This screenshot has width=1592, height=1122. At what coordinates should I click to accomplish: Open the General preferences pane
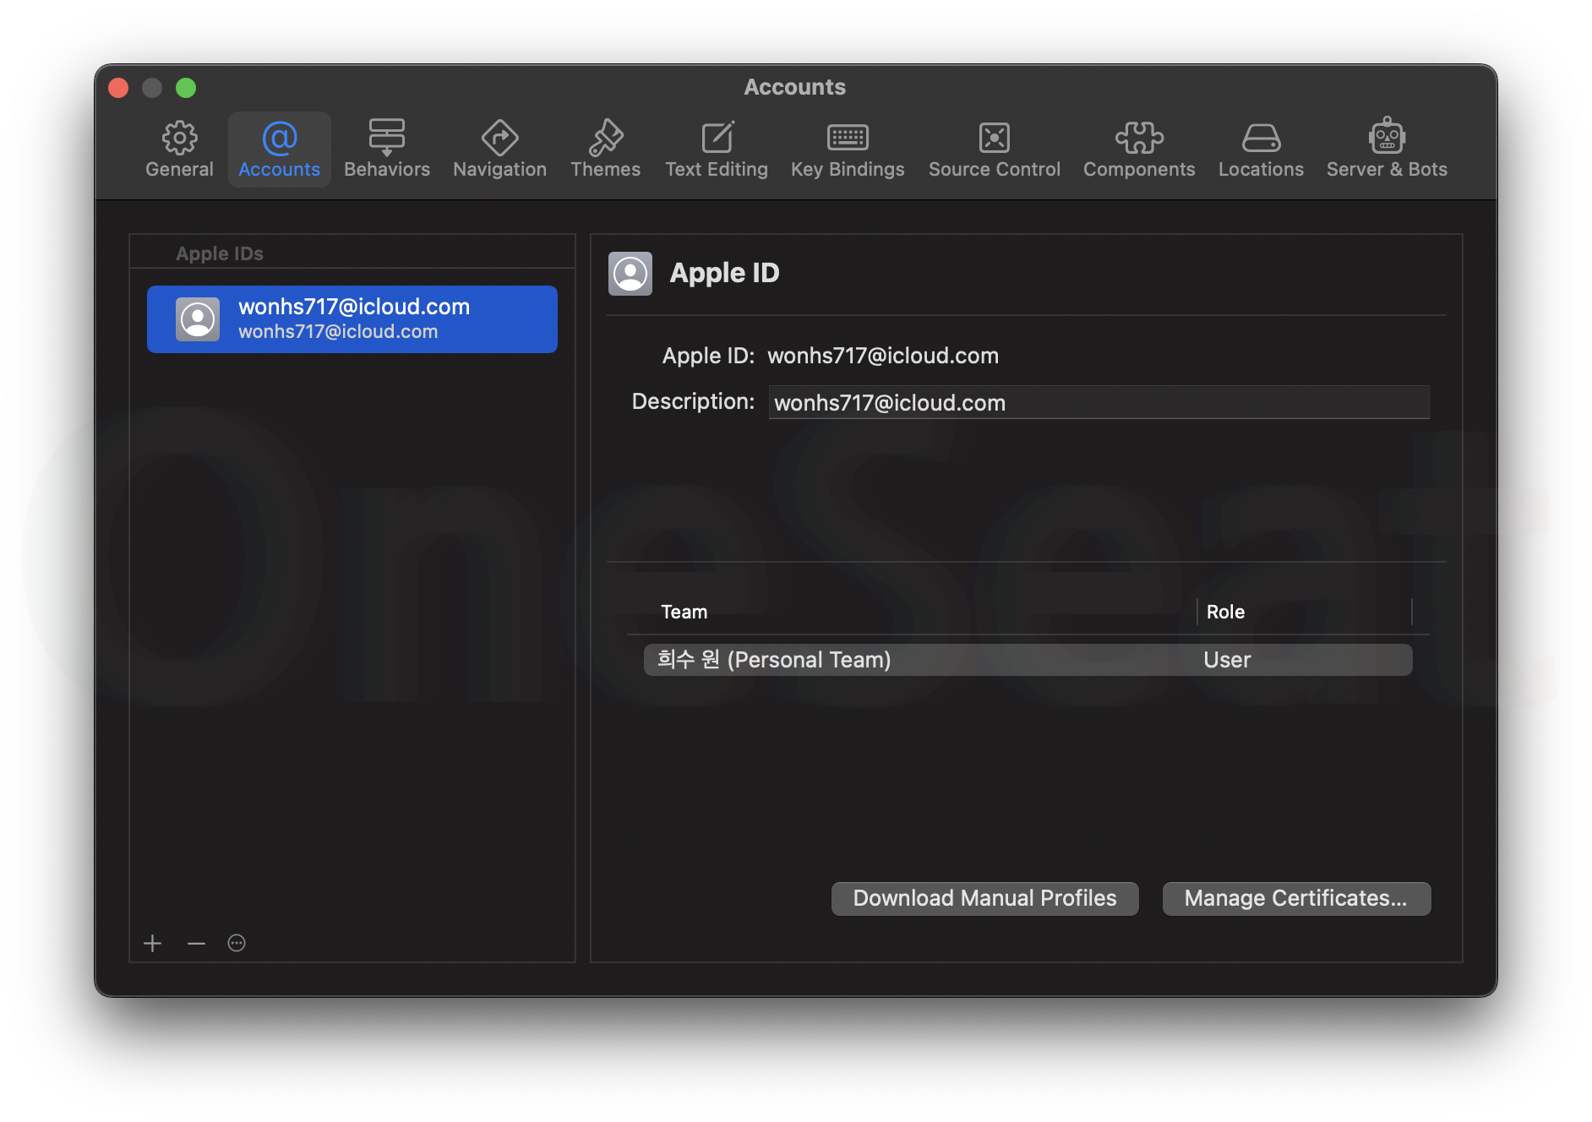point(179,150)
